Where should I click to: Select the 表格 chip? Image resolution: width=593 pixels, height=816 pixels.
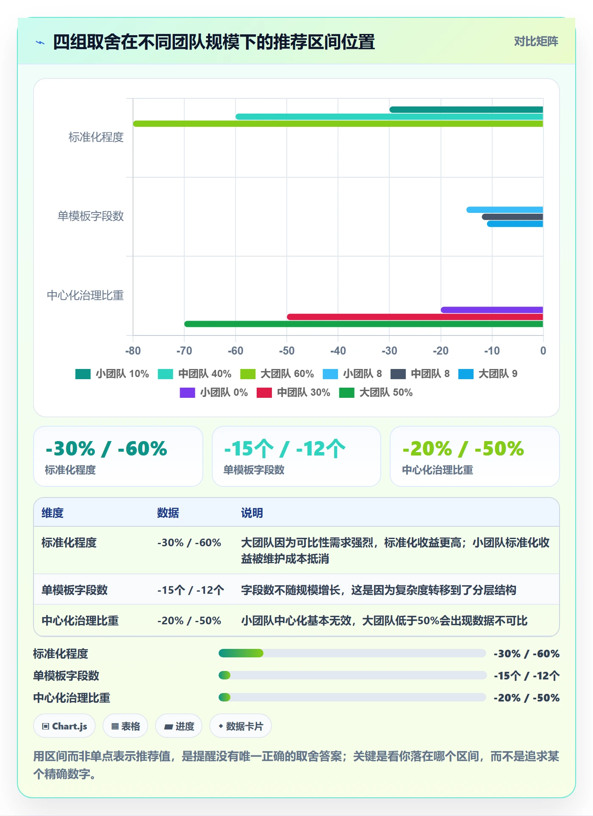[x=125, y=726]
